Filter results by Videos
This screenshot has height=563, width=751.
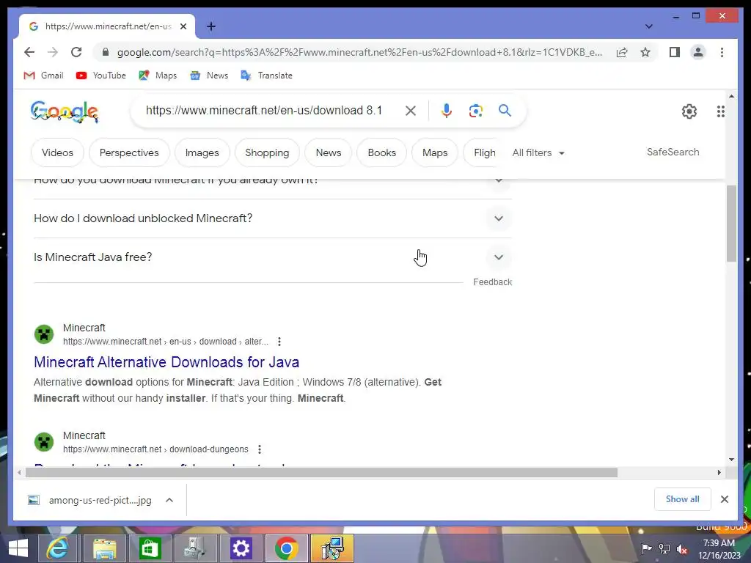(x=57, y=152)
